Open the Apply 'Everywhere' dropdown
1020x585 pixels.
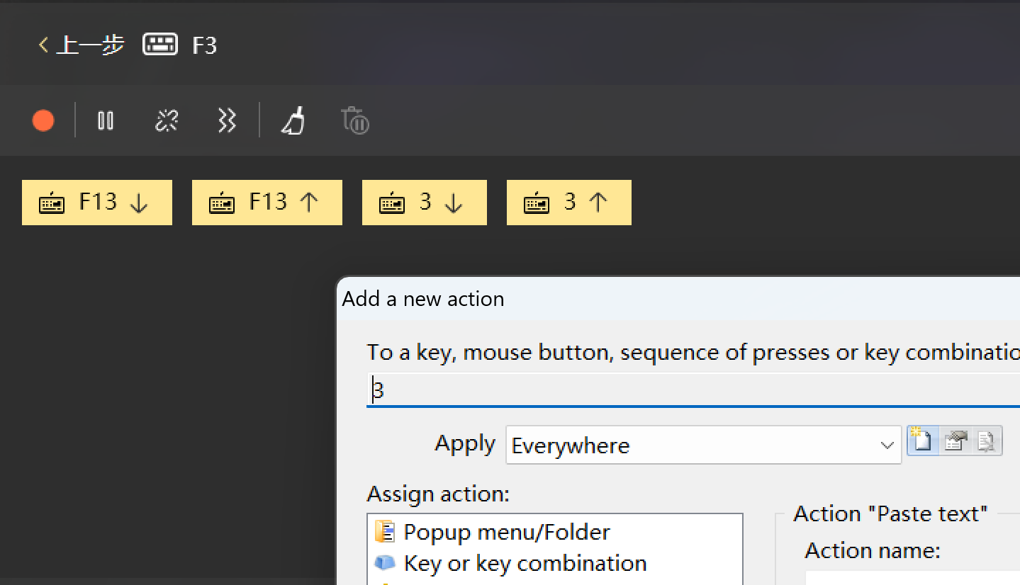(x=703, y=445)
